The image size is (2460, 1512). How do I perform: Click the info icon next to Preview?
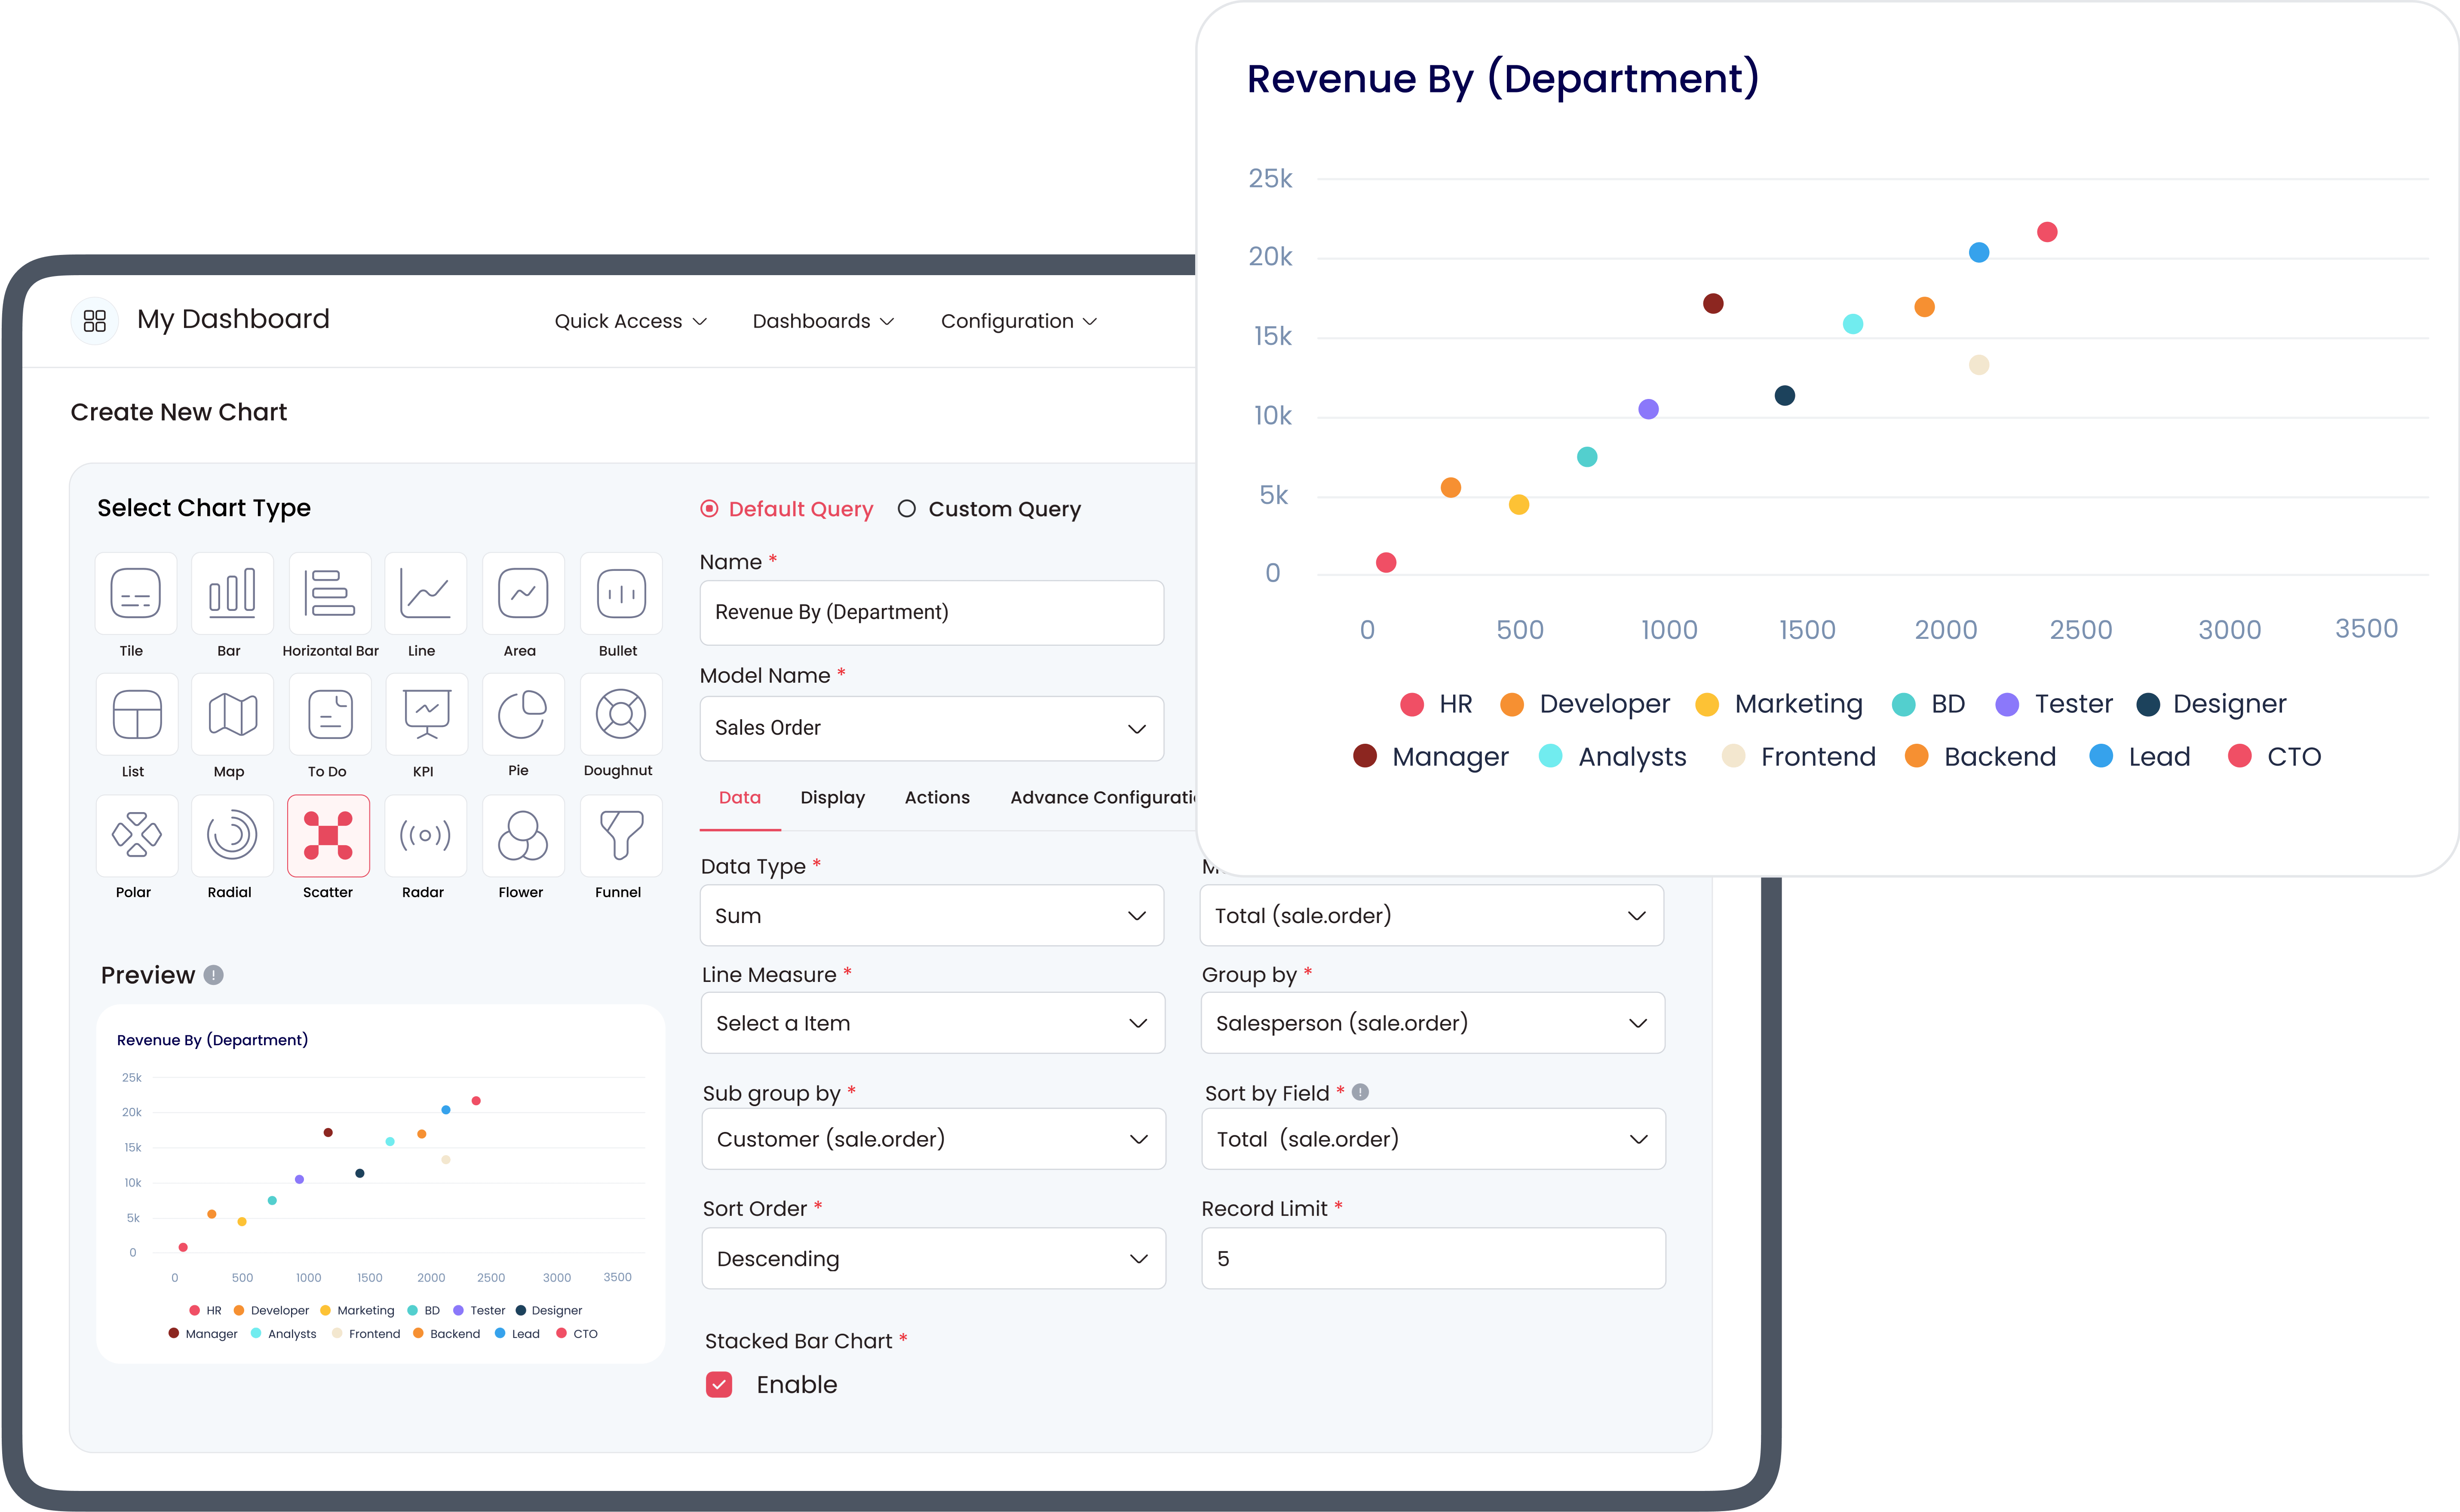click(x=213, y=975)
